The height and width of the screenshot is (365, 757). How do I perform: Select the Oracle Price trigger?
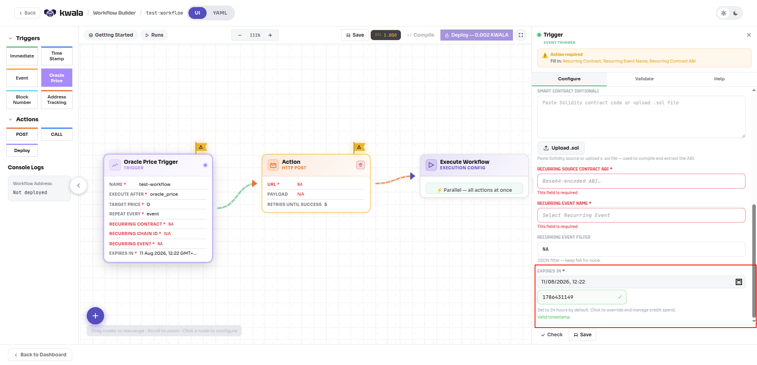[57, 78]
